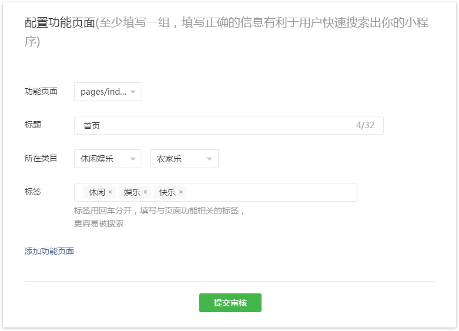Open the 功能页面 pages/ind... dropdown
This screenshot has height=331, width=459.
click(x=108, y=92)
